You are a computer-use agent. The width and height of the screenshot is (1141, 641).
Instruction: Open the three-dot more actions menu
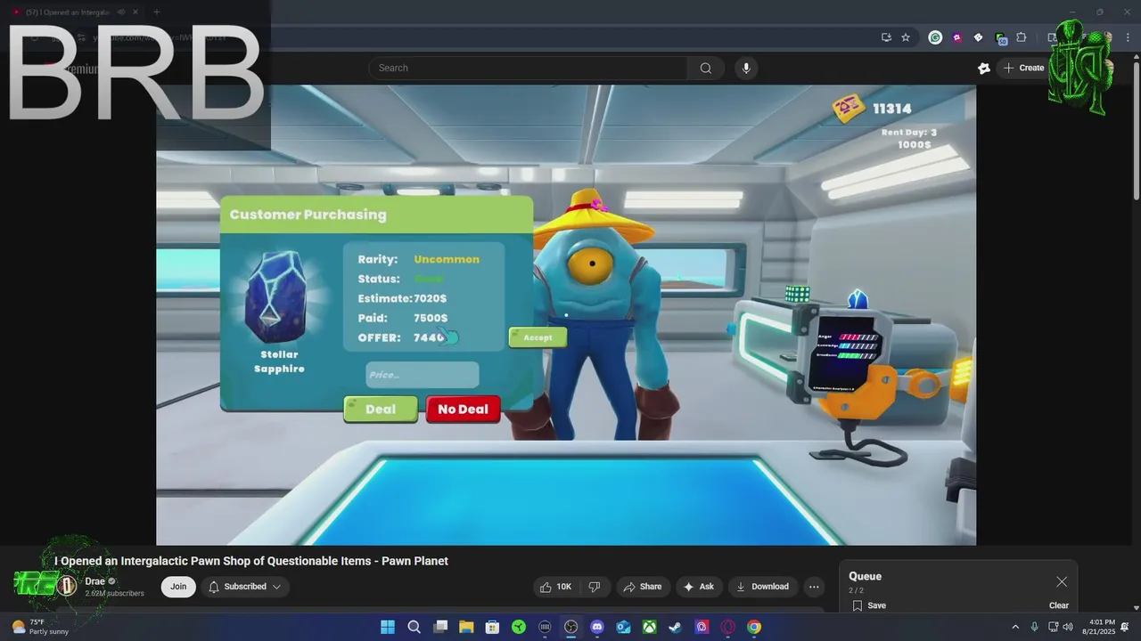click(814, 587)
